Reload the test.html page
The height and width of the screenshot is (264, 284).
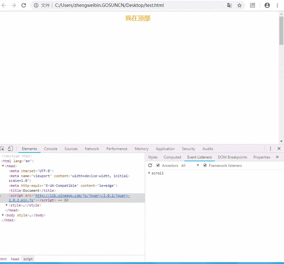pos(24,5)
